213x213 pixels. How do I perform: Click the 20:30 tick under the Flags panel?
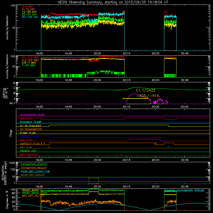[x=155, y=160]
